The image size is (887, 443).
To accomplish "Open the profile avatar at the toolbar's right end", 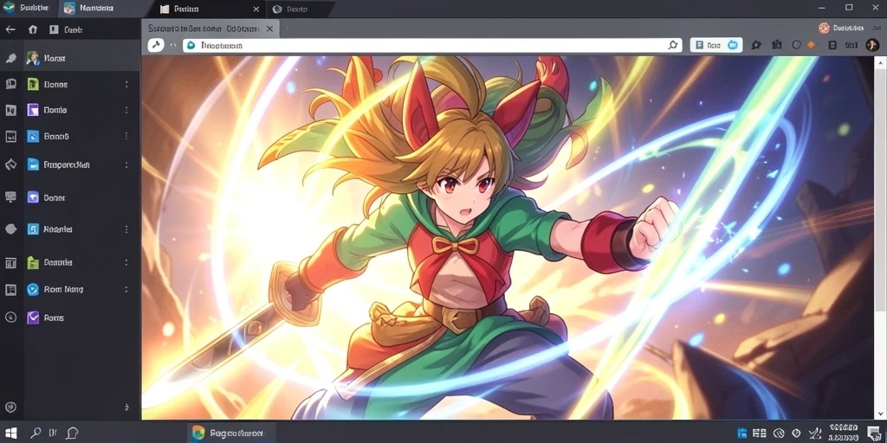I will click(871, 45).
